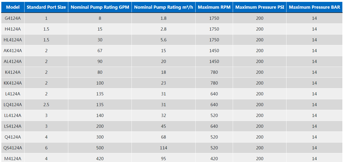The width and height of the screenshot is (345, 162).
Task: Select the G4124A model cell
Action: coord(13,18)
